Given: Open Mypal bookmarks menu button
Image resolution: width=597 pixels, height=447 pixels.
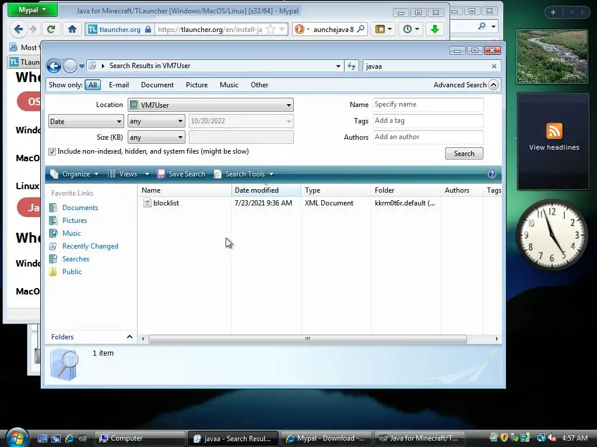Looking at the screenshot, I should [383, 29].
